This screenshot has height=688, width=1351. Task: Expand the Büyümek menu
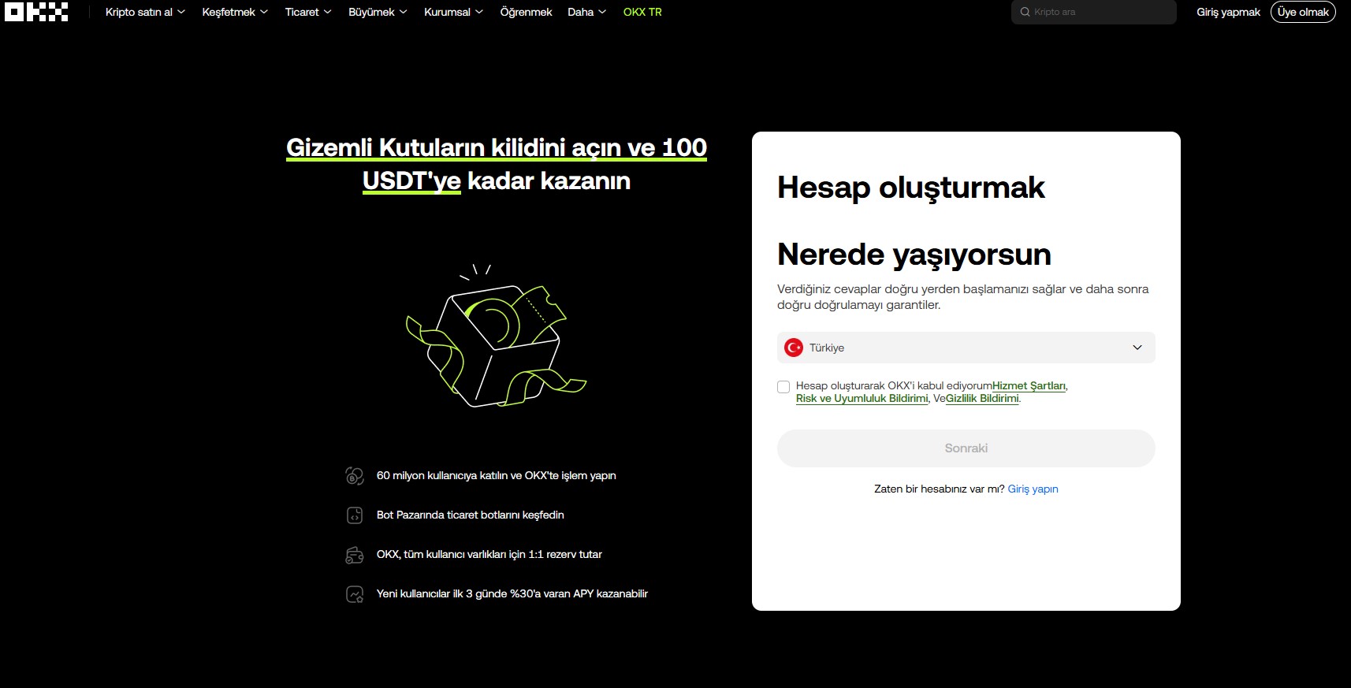378,12
